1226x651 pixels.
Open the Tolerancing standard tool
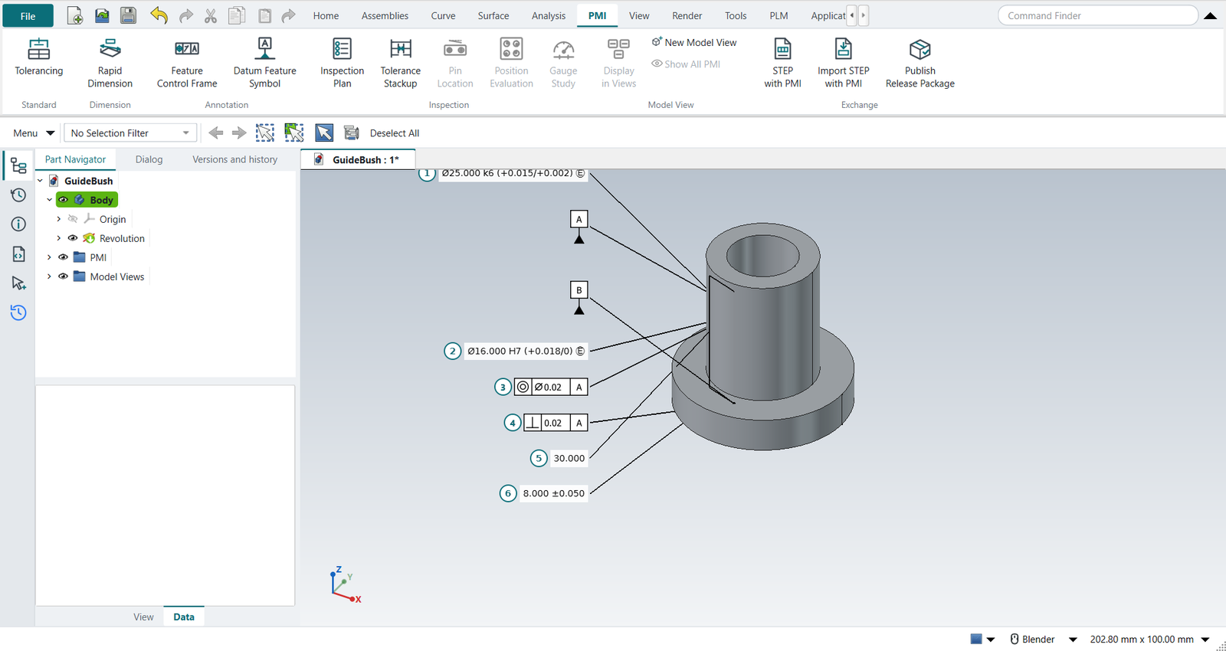(x=39, y=58)
